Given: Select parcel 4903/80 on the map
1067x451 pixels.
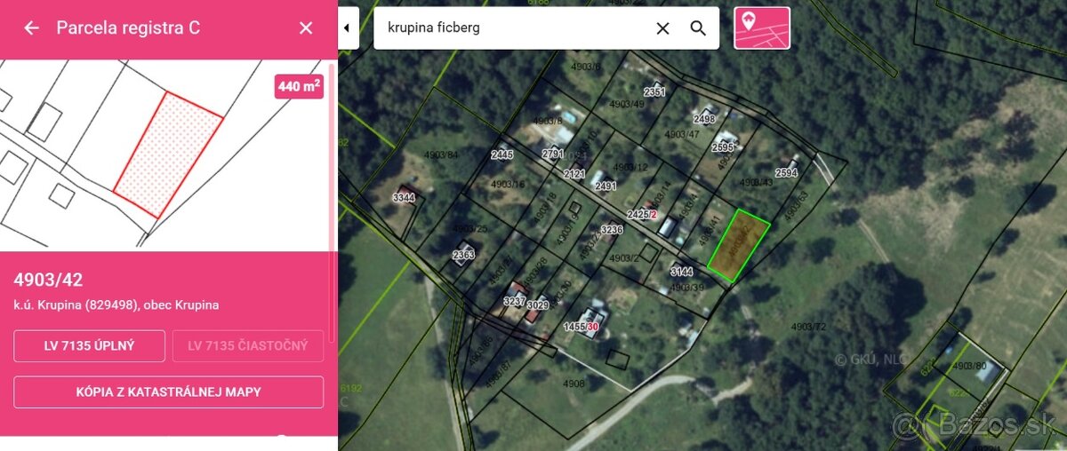Looking at the screenshot, I should pos(968,366).
